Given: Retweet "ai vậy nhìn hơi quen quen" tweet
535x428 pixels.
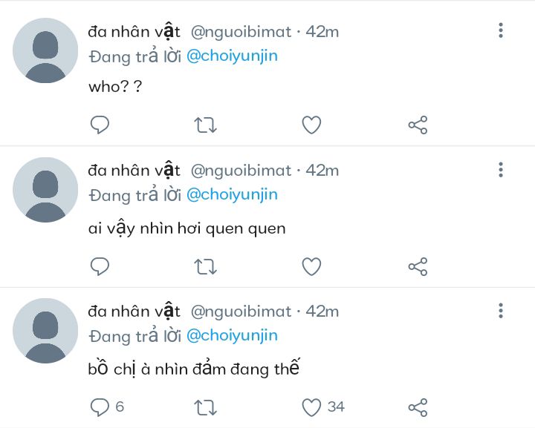Looking at the screenshot, I should pyautogui.click(x=205, y=266).
